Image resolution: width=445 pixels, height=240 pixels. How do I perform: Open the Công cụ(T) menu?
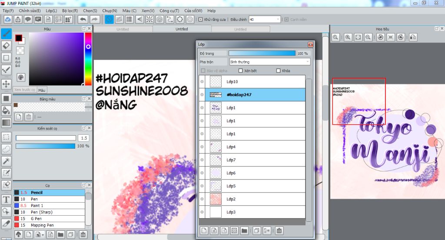[169, 11]
